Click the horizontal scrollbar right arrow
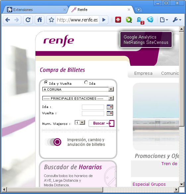 pyautogui.click(x=176, y=189)
